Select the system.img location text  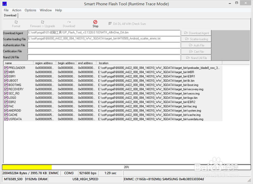[x=150, y=110]
